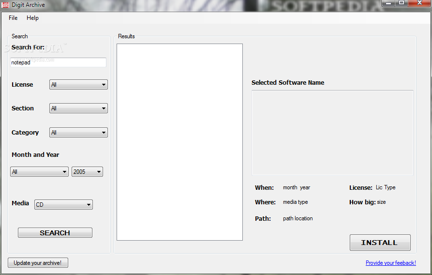Click the INSTALL button
Viewport: 432px width, 275px height.
click(380, 243)
